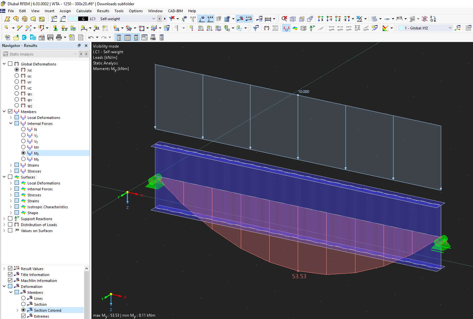This screenshot has height=319, width=473.
Task: Open the script console icon
Action: coord(144,37)
